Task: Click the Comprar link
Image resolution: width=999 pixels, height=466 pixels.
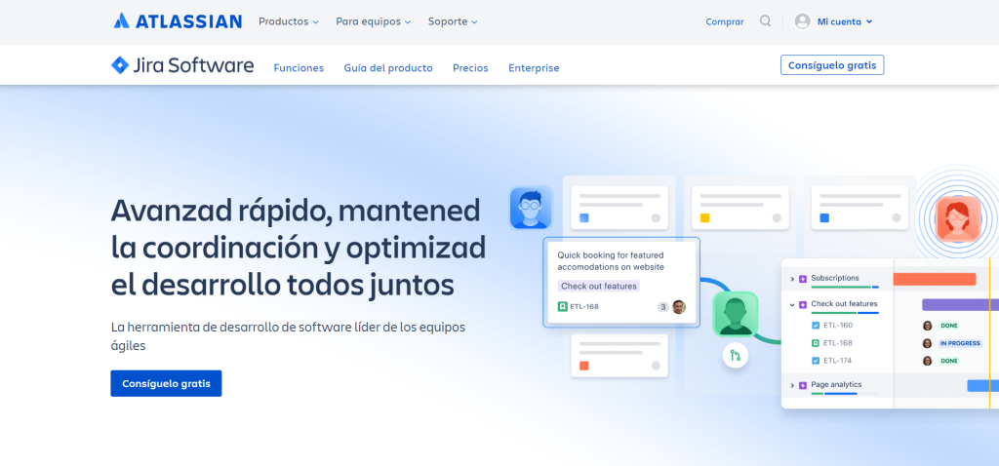Action: (x=725, y=21)
